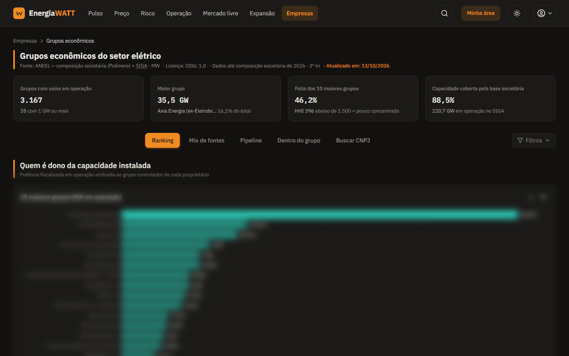
Task: Open the Maior grupo summary card
Action: (216, 99)
